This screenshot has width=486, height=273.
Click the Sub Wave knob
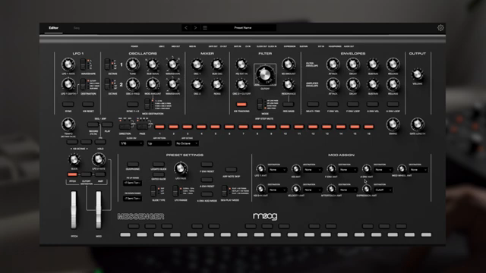(x=153, y=64)
